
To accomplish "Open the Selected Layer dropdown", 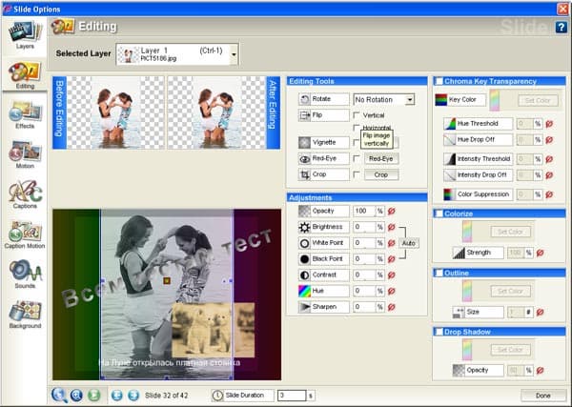I will pyautogui.click(x=234, y=54).
